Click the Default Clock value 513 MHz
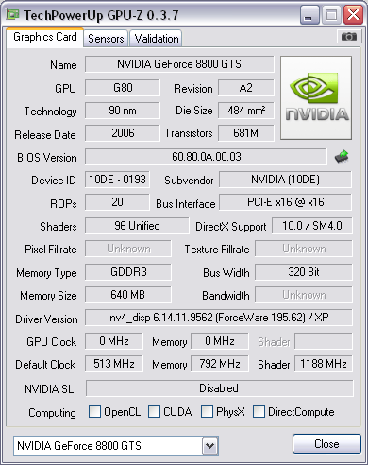Viewport: 368px width, 465px height. [114, 364]
